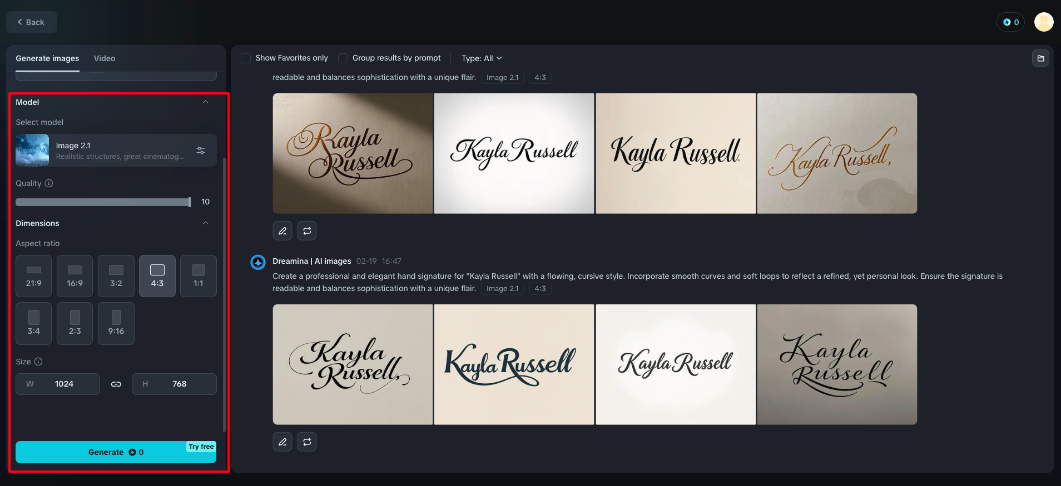The width and height of the screenshot is (1061, 486).
Task: Toggle the width-height link icon
Action: pos(116,384)
